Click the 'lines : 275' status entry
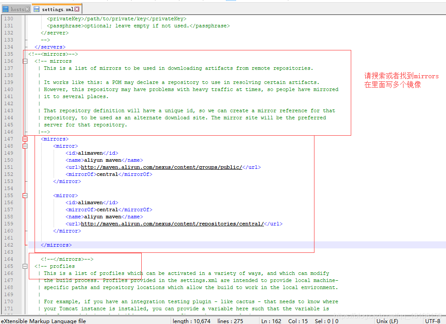Viewport: 446px width, 324px height. coord(230,321)
